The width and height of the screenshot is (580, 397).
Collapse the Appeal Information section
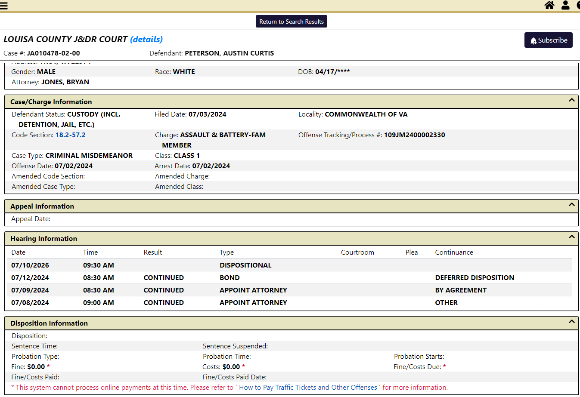(x=571, y=205)
